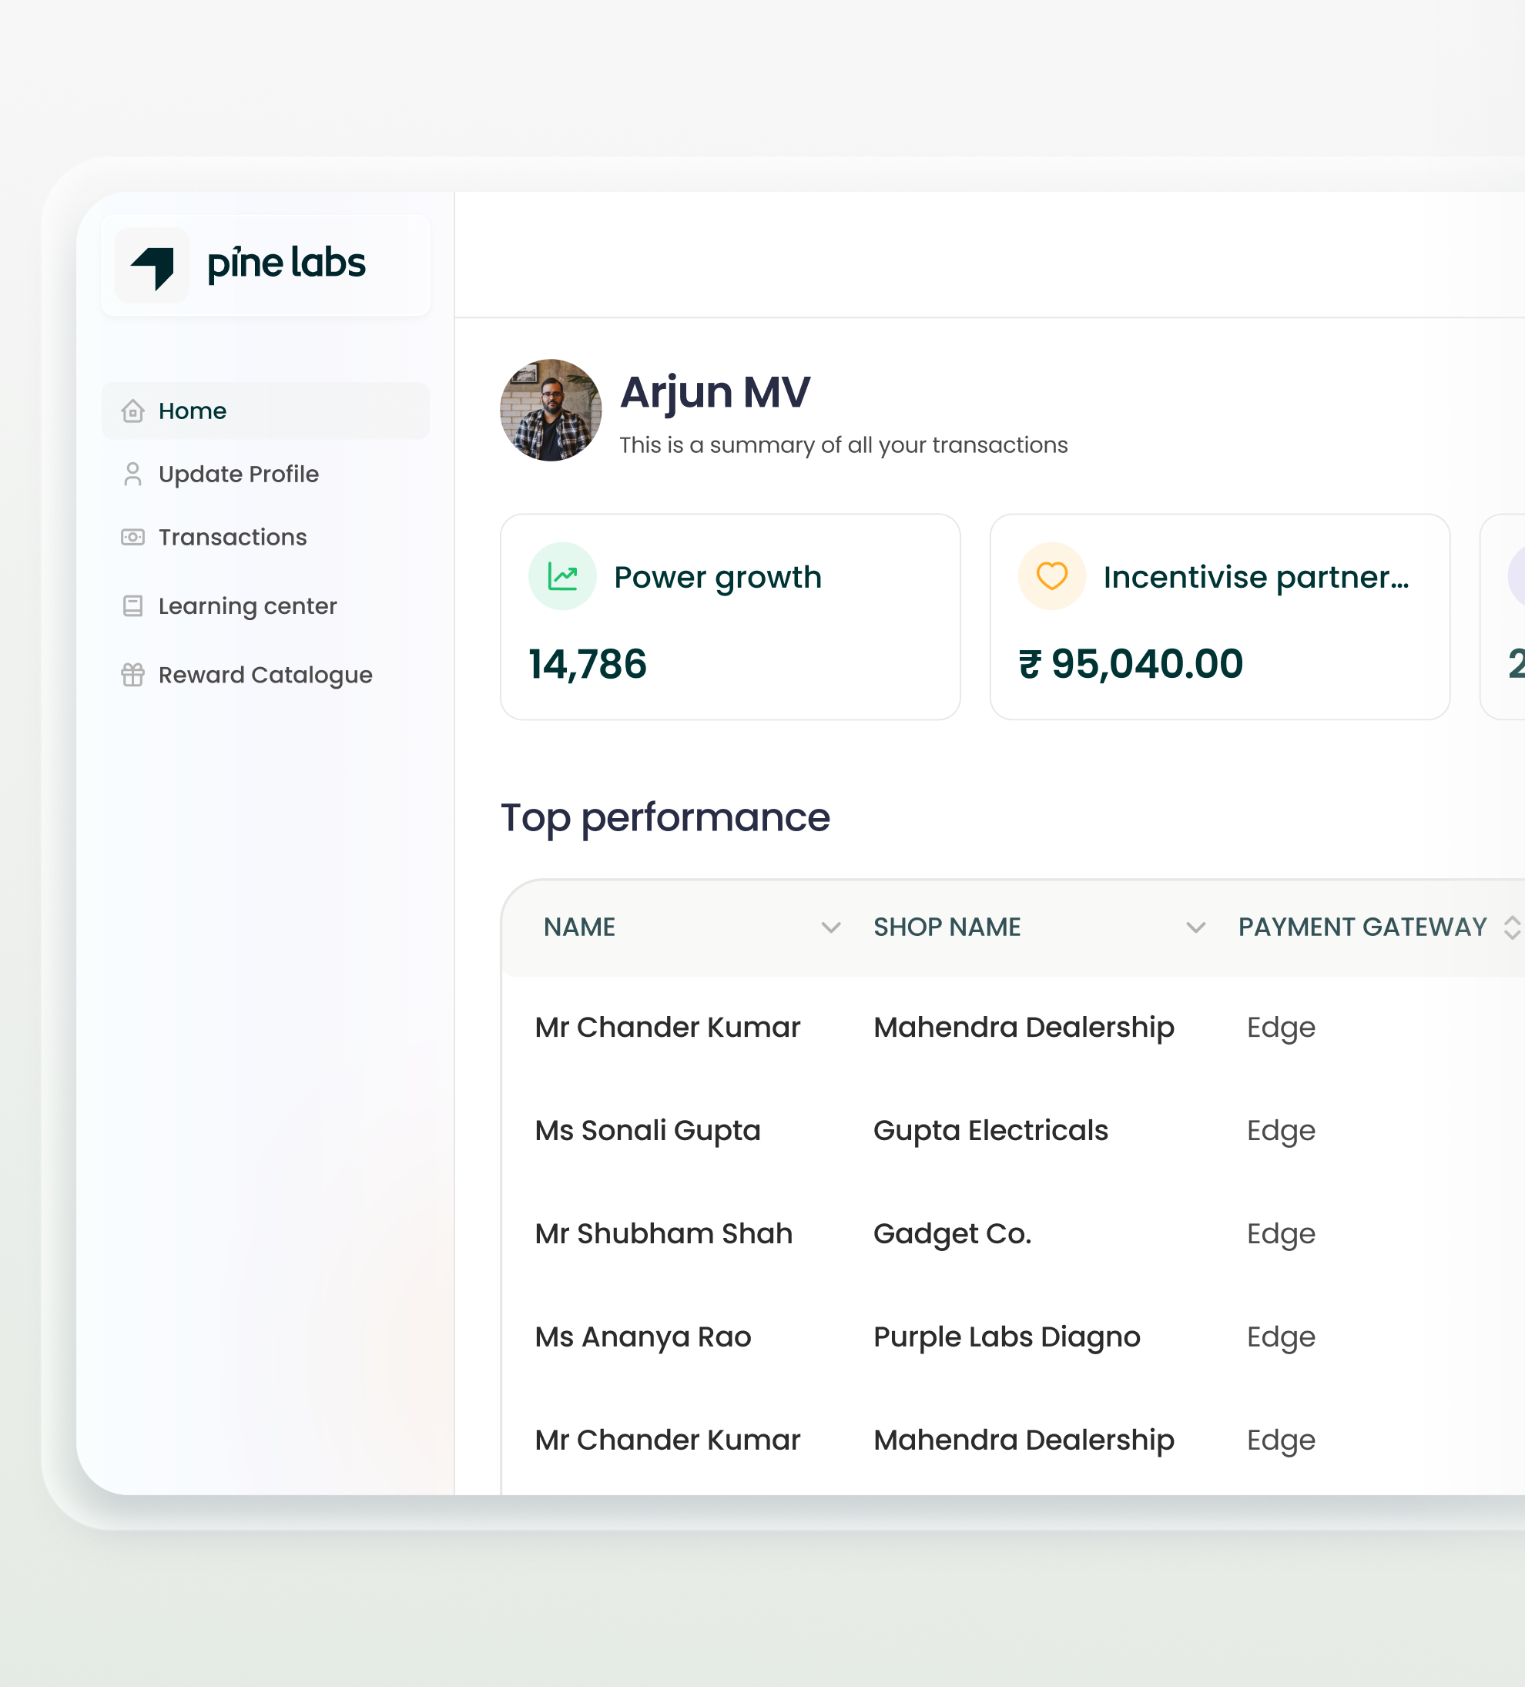Navigate to Learning center
The width and height of the screenshot is (1525, 1687).
(247, 605)
